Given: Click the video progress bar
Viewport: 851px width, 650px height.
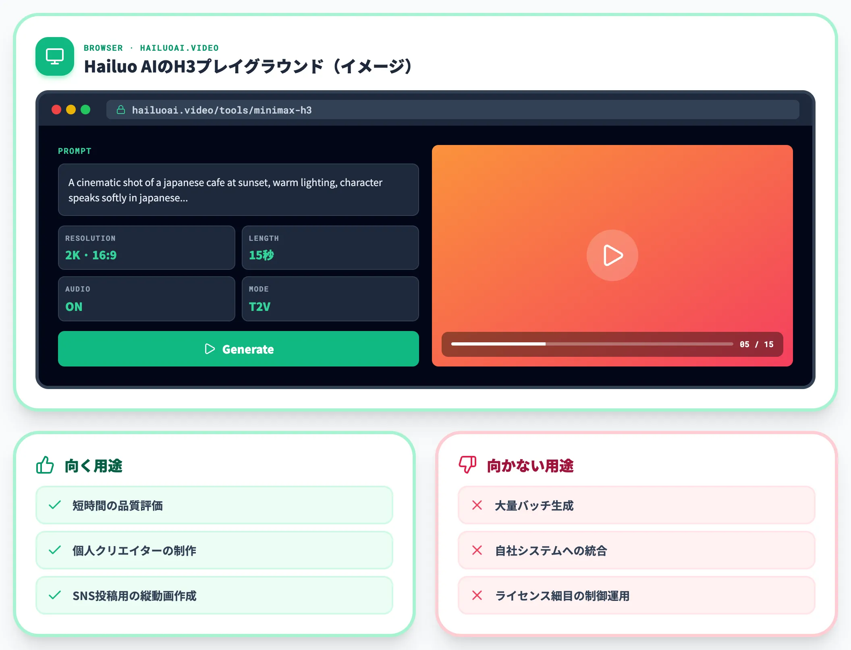Looking at the screenshot, I should click(592, 344).
